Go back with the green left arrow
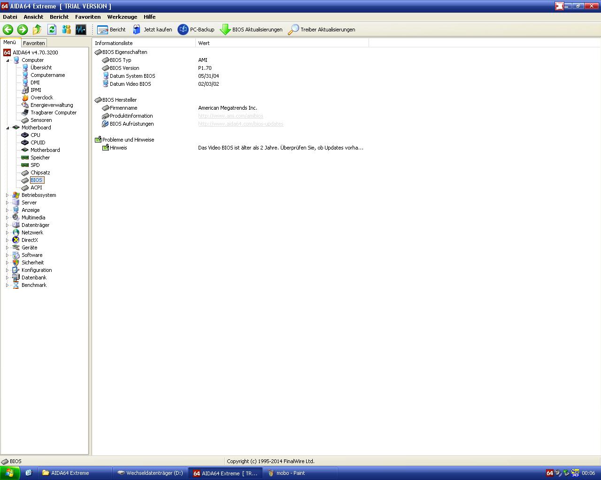The image size is (601, 480). click(8, 30)
